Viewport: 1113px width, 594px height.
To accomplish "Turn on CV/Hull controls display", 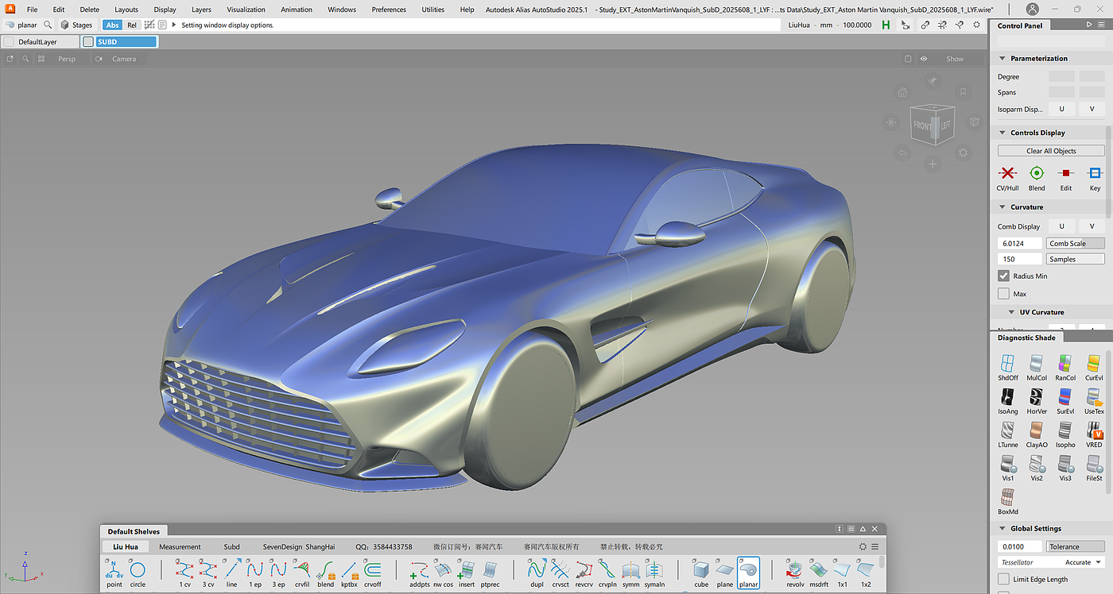I will point(1007,173).
